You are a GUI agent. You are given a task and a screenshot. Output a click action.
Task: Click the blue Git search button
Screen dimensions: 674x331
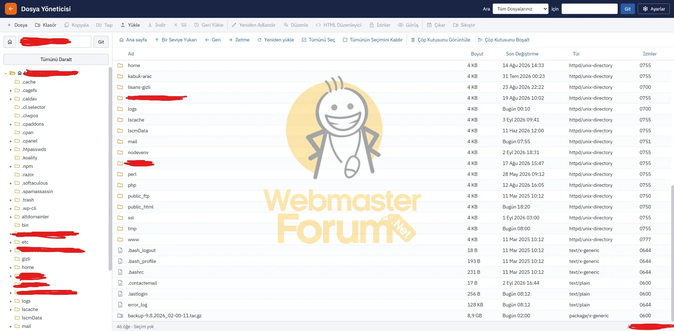(628, 9)
